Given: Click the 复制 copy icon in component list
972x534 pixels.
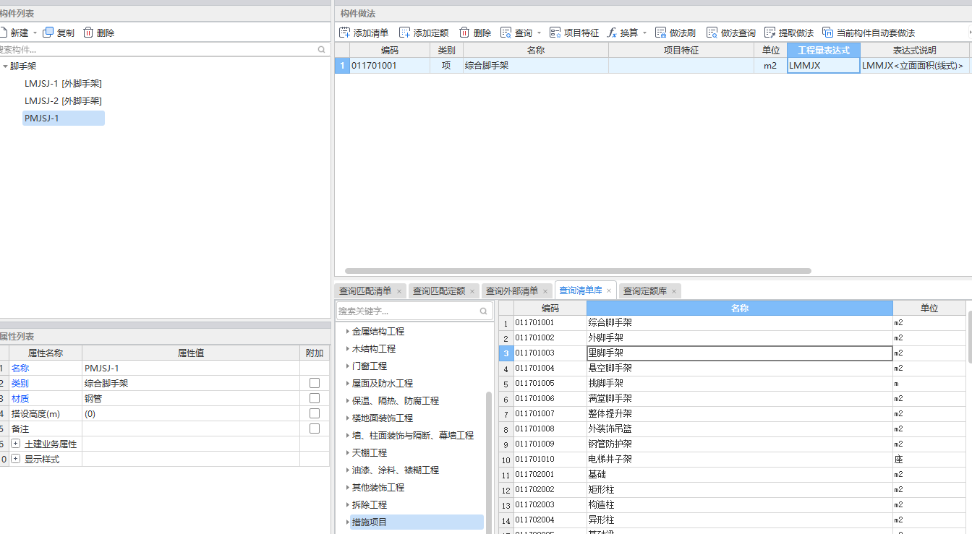Looking at the screenshot, I should pyautogui.click(x=48, y=33).
